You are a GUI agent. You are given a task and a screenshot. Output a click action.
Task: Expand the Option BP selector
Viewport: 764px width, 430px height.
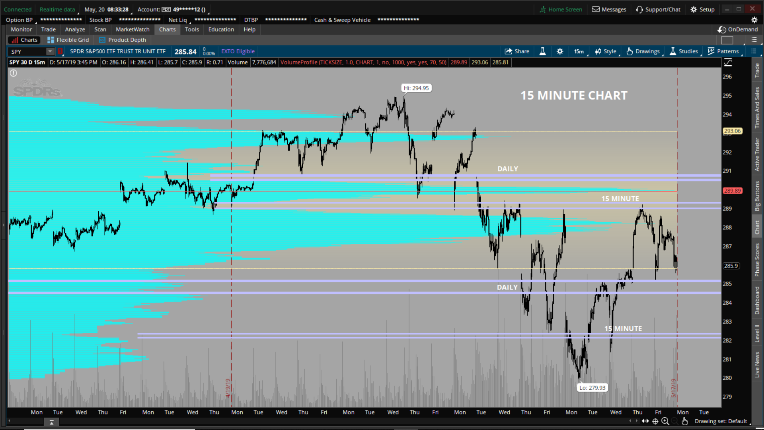(20, 20)
